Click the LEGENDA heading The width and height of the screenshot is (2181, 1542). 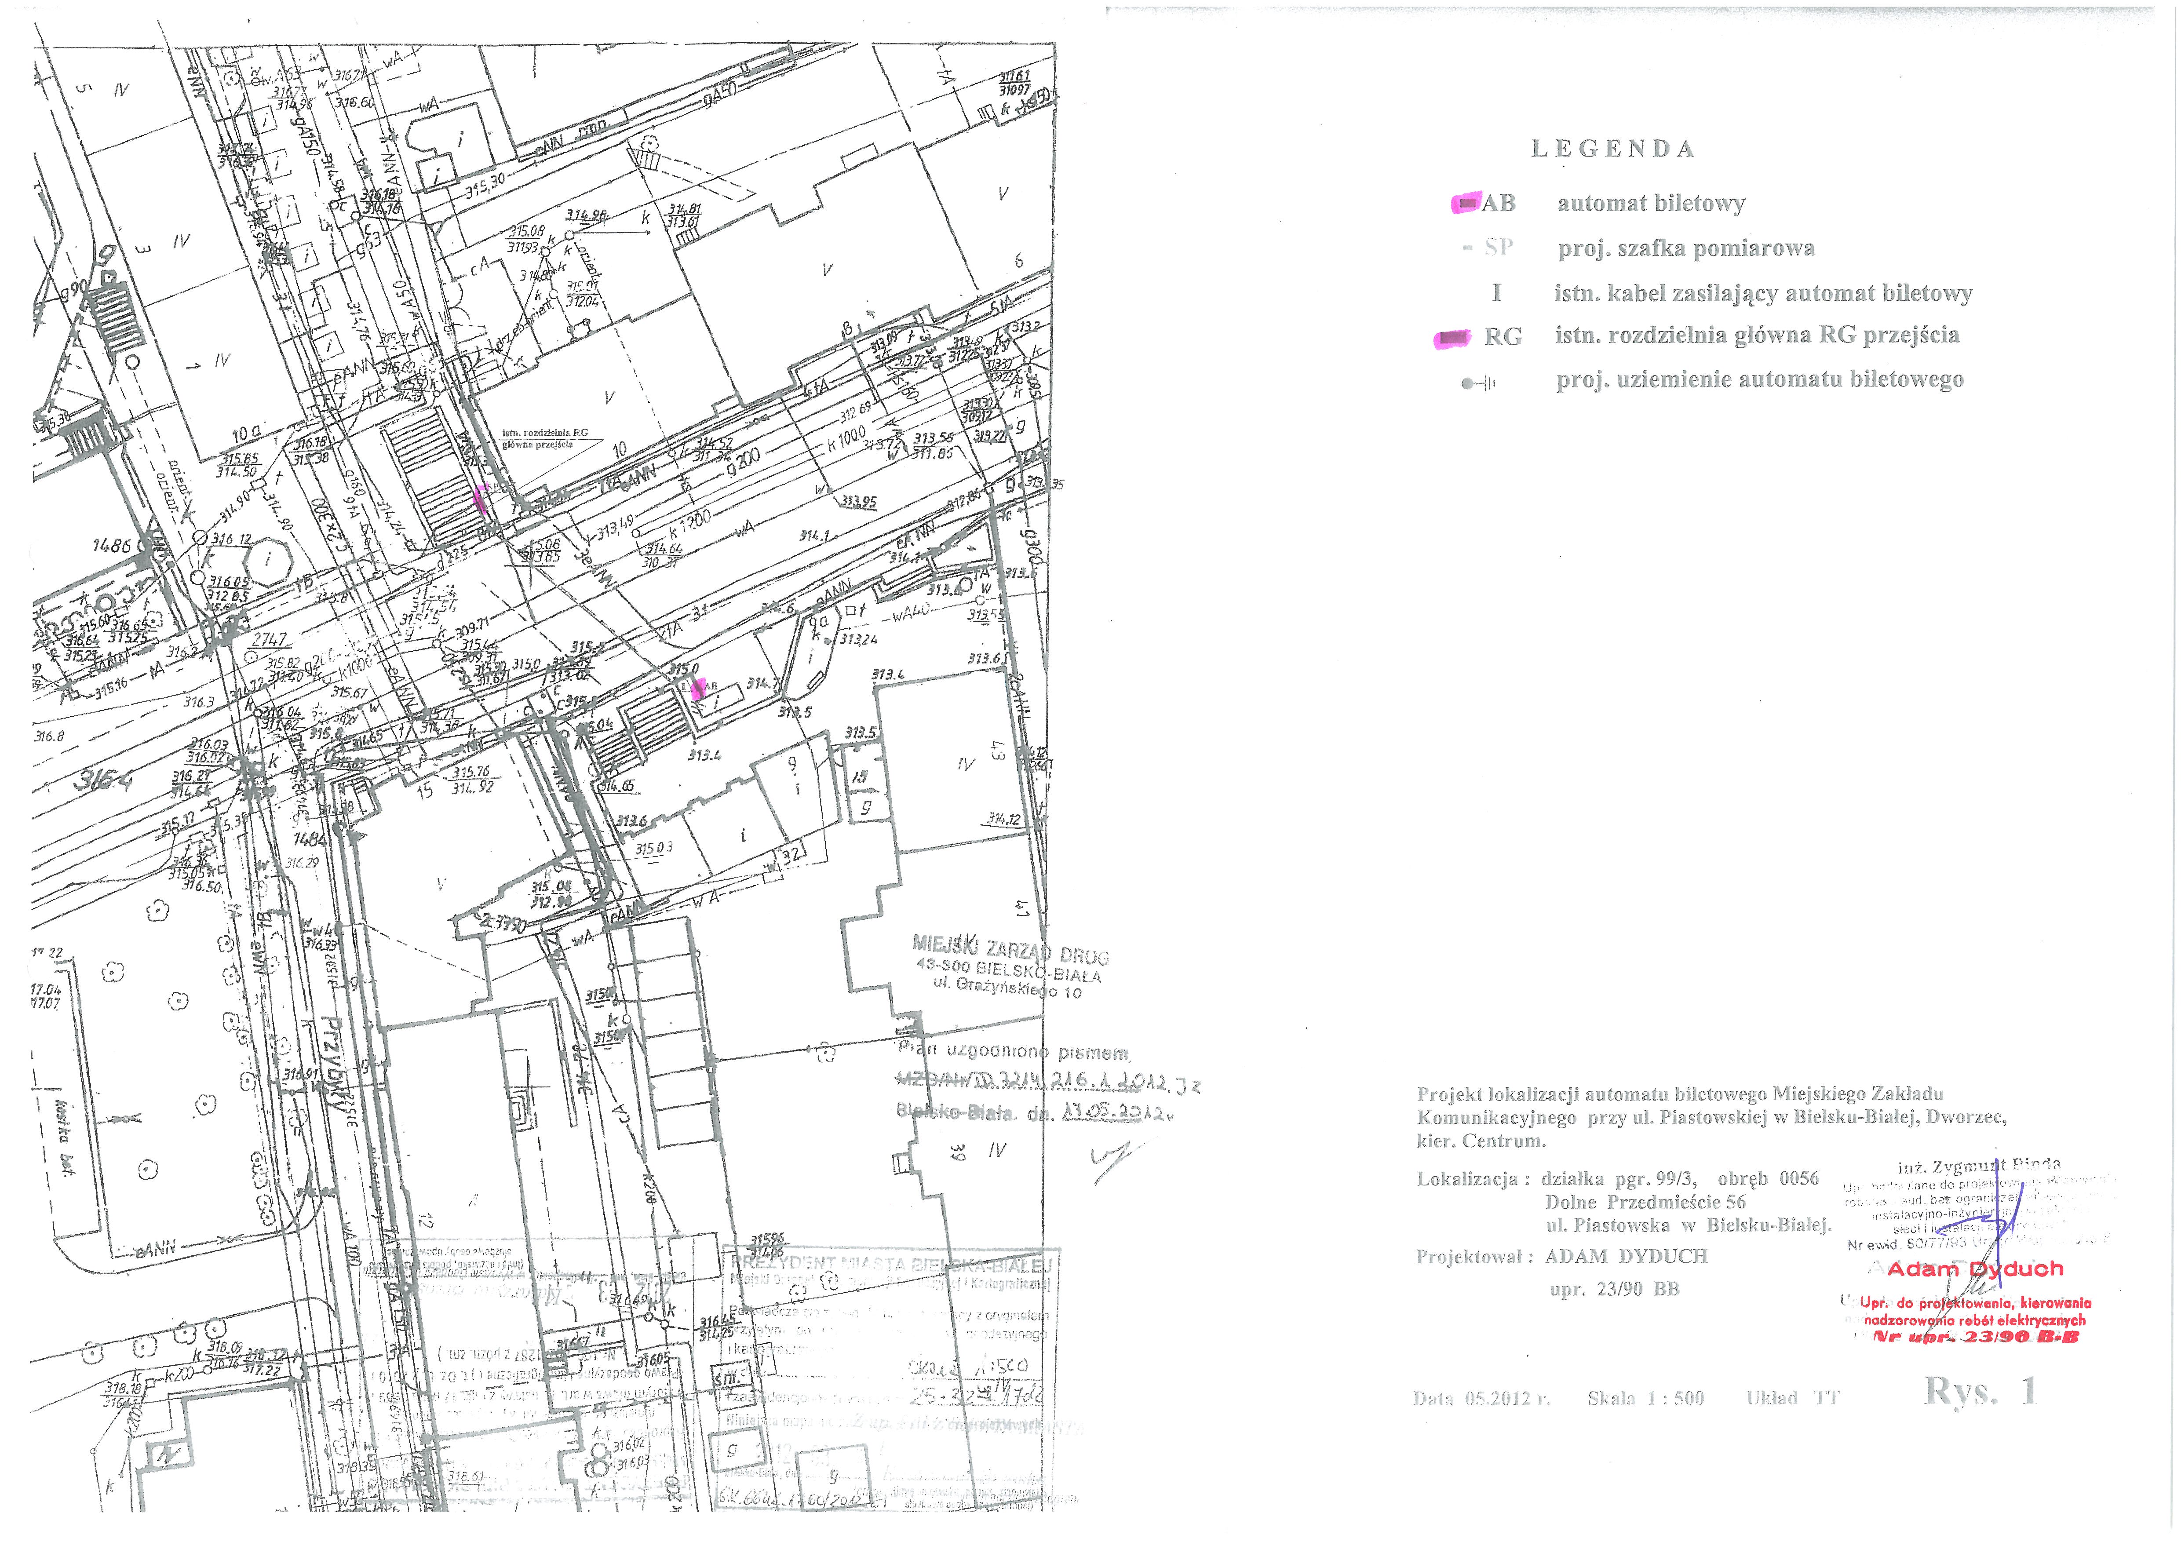click(x=1612, y=148)
